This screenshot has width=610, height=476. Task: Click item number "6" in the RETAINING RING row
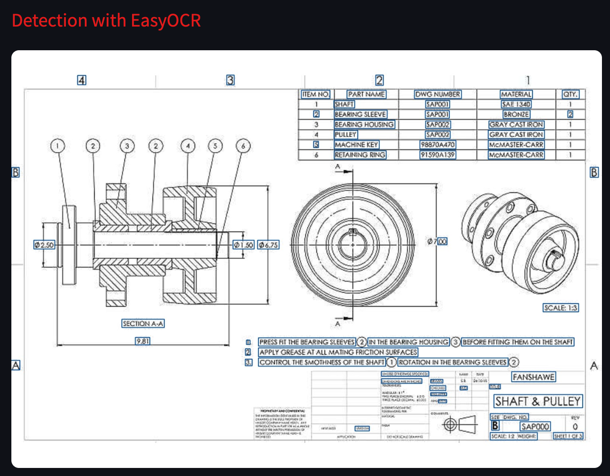point(316,155)
